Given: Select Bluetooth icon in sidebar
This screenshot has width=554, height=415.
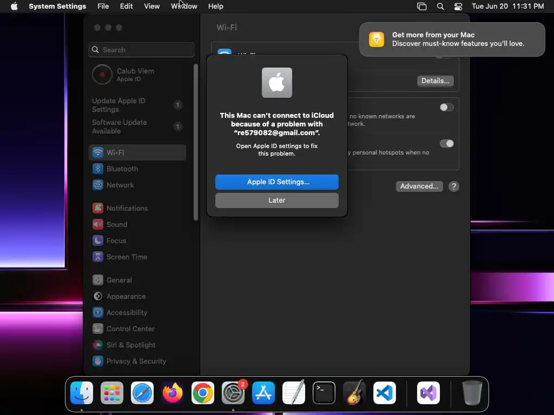Looking at the screenshot, I should click(x=98, y=169).
